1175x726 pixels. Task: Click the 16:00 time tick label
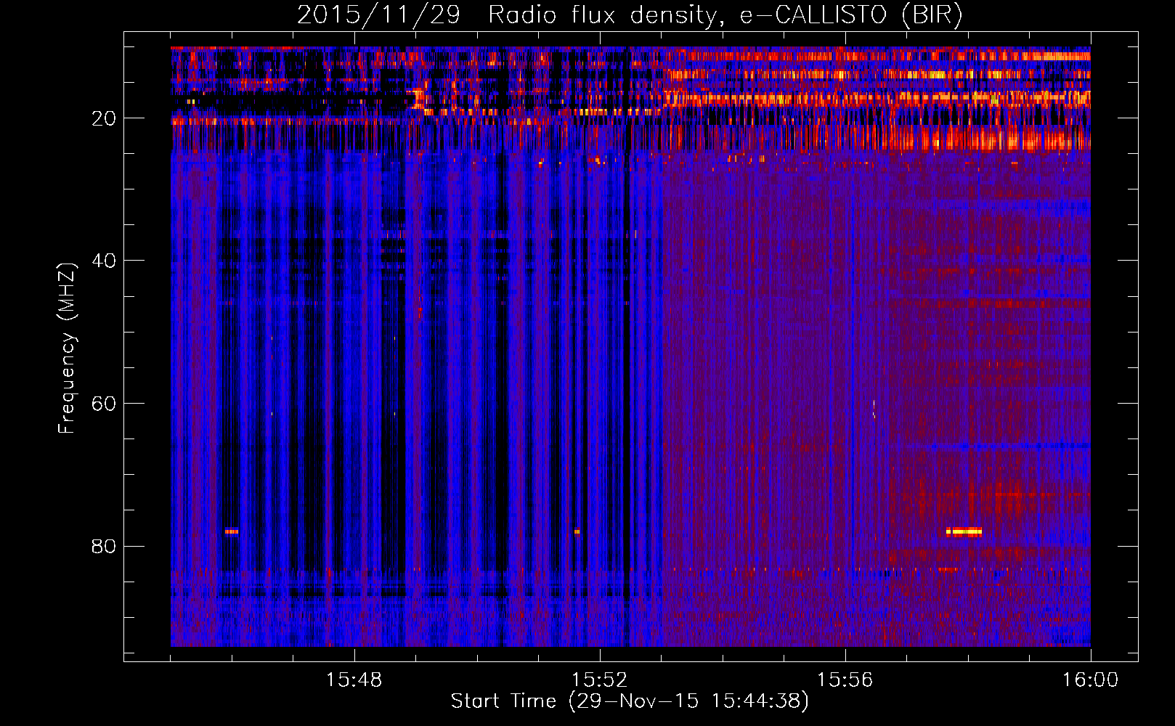tap(1091, 680)
